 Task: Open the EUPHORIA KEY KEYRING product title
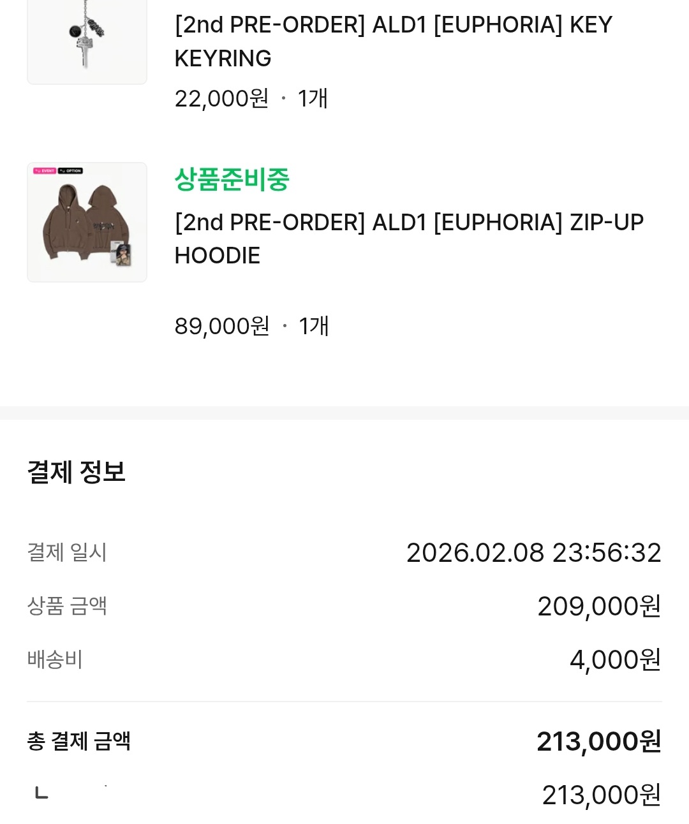392,41
